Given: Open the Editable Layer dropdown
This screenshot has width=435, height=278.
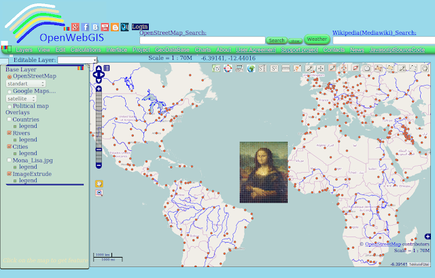Looking at the screenshot, I should (77, 60).
